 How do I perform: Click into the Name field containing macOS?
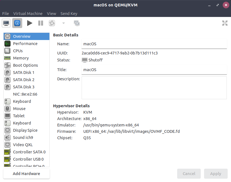[154, 44]
